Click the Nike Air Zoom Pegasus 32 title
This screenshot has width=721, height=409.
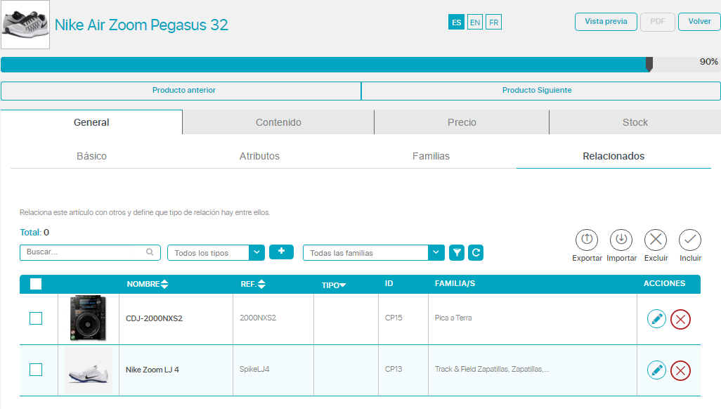click(x=141, y=25)
